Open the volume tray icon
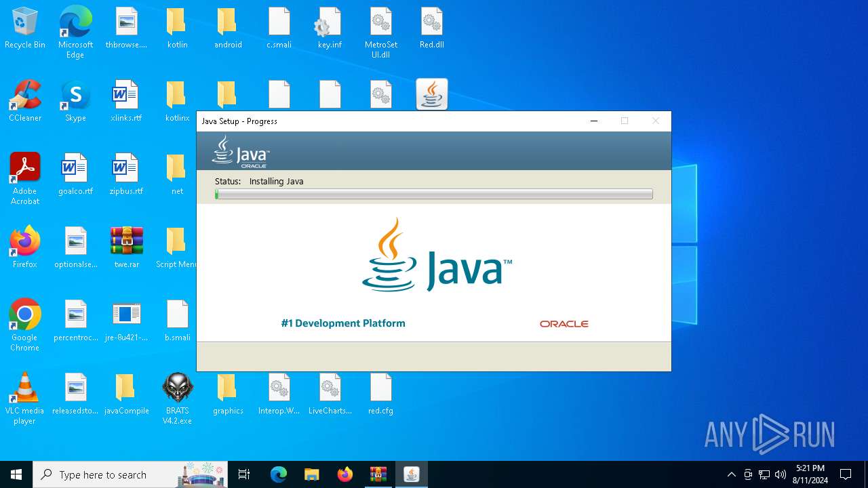Image resolution: width=868 pixels, height=488 pixels. (x=781, y=474)
